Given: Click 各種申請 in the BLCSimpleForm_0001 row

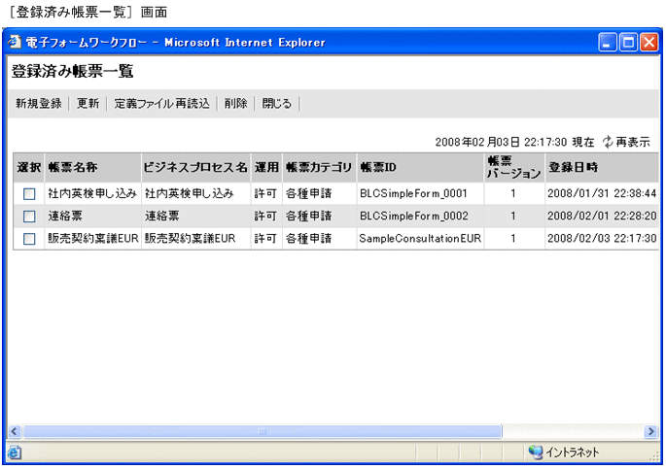Looking at the screenshot, I should [x=308, y=194].
